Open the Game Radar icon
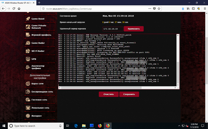The height and width of the screenshot is (129, 208). 28,43
